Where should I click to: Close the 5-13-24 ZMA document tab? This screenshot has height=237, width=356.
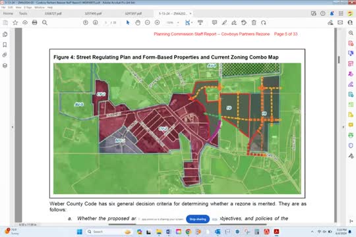191,14
